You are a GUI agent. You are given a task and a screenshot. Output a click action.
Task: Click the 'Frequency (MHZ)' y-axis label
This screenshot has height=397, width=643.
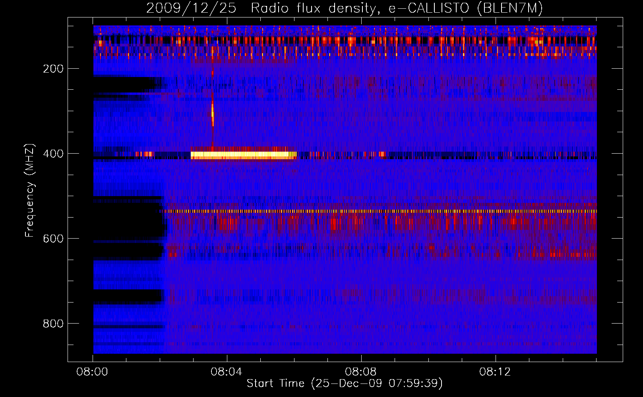point(30,191)
